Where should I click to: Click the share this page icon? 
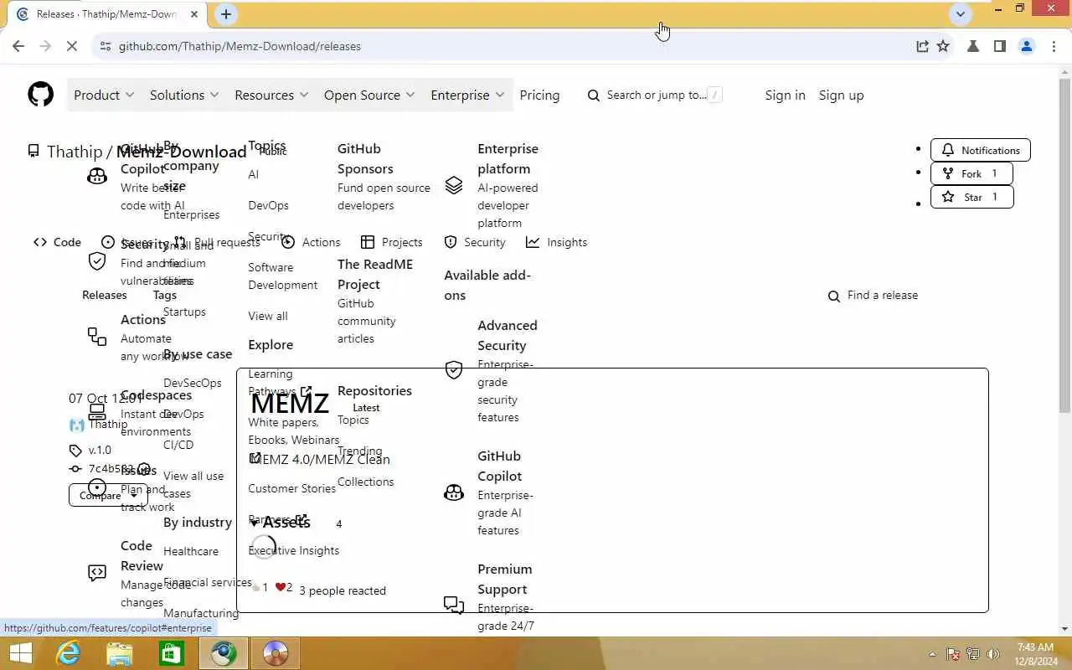(x=922, y=46)
